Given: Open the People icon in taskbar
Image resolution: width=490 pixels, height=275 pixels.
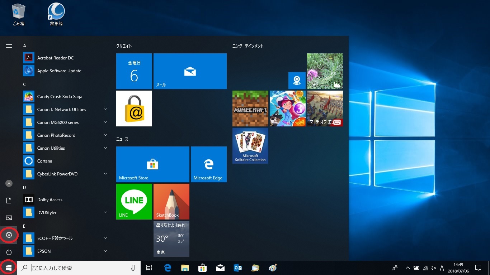Looking at the screenshot, I should click(395, 268).
